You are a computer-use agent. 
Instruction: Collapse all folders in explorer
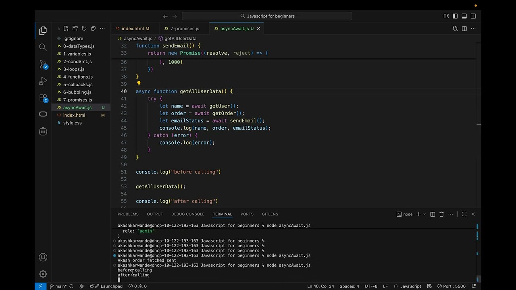click(93, 29)
